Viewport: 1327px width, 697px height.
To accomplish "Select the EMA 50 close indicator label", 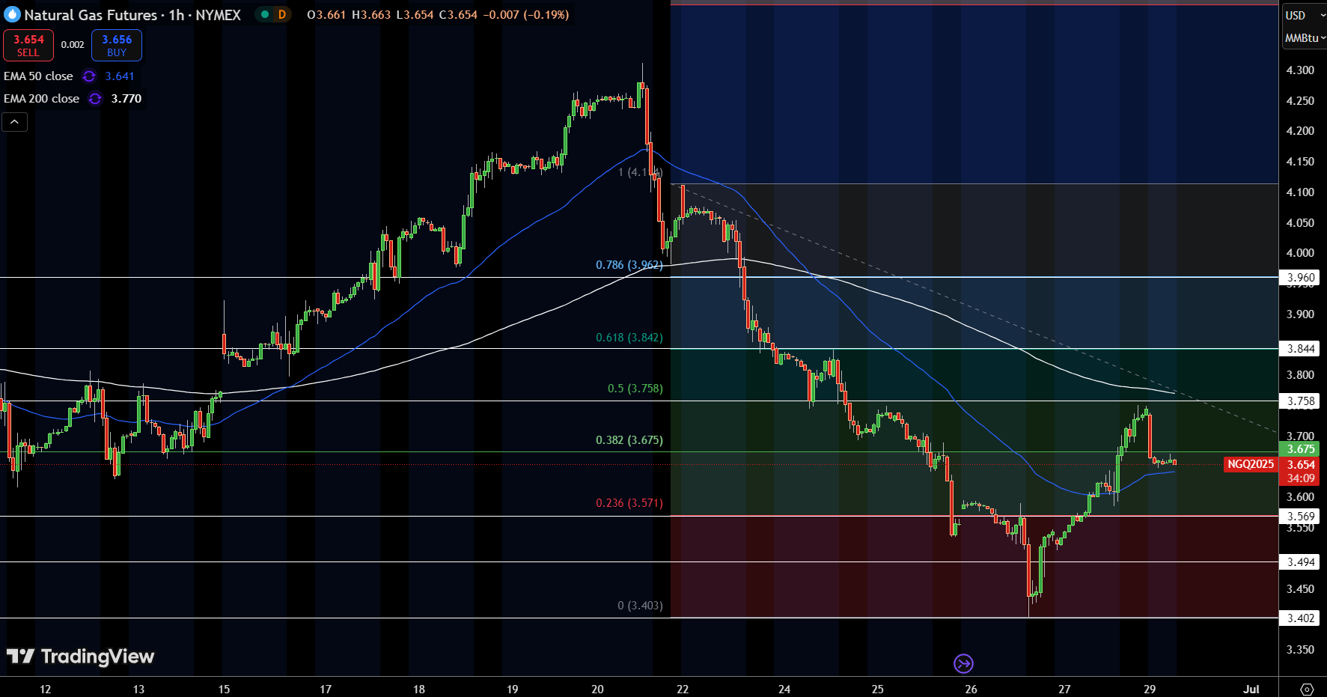I will 38,76.
